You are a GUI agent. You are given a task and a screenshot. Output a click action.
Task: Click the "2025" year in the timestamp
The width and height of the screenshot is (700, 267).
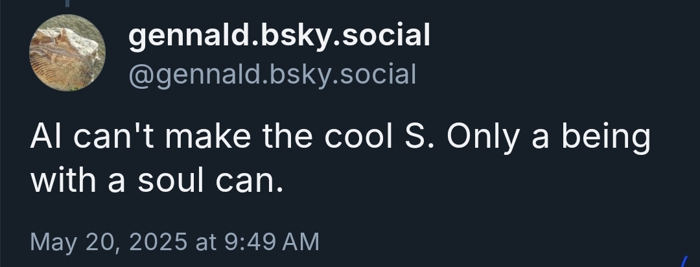pos(156,242)
